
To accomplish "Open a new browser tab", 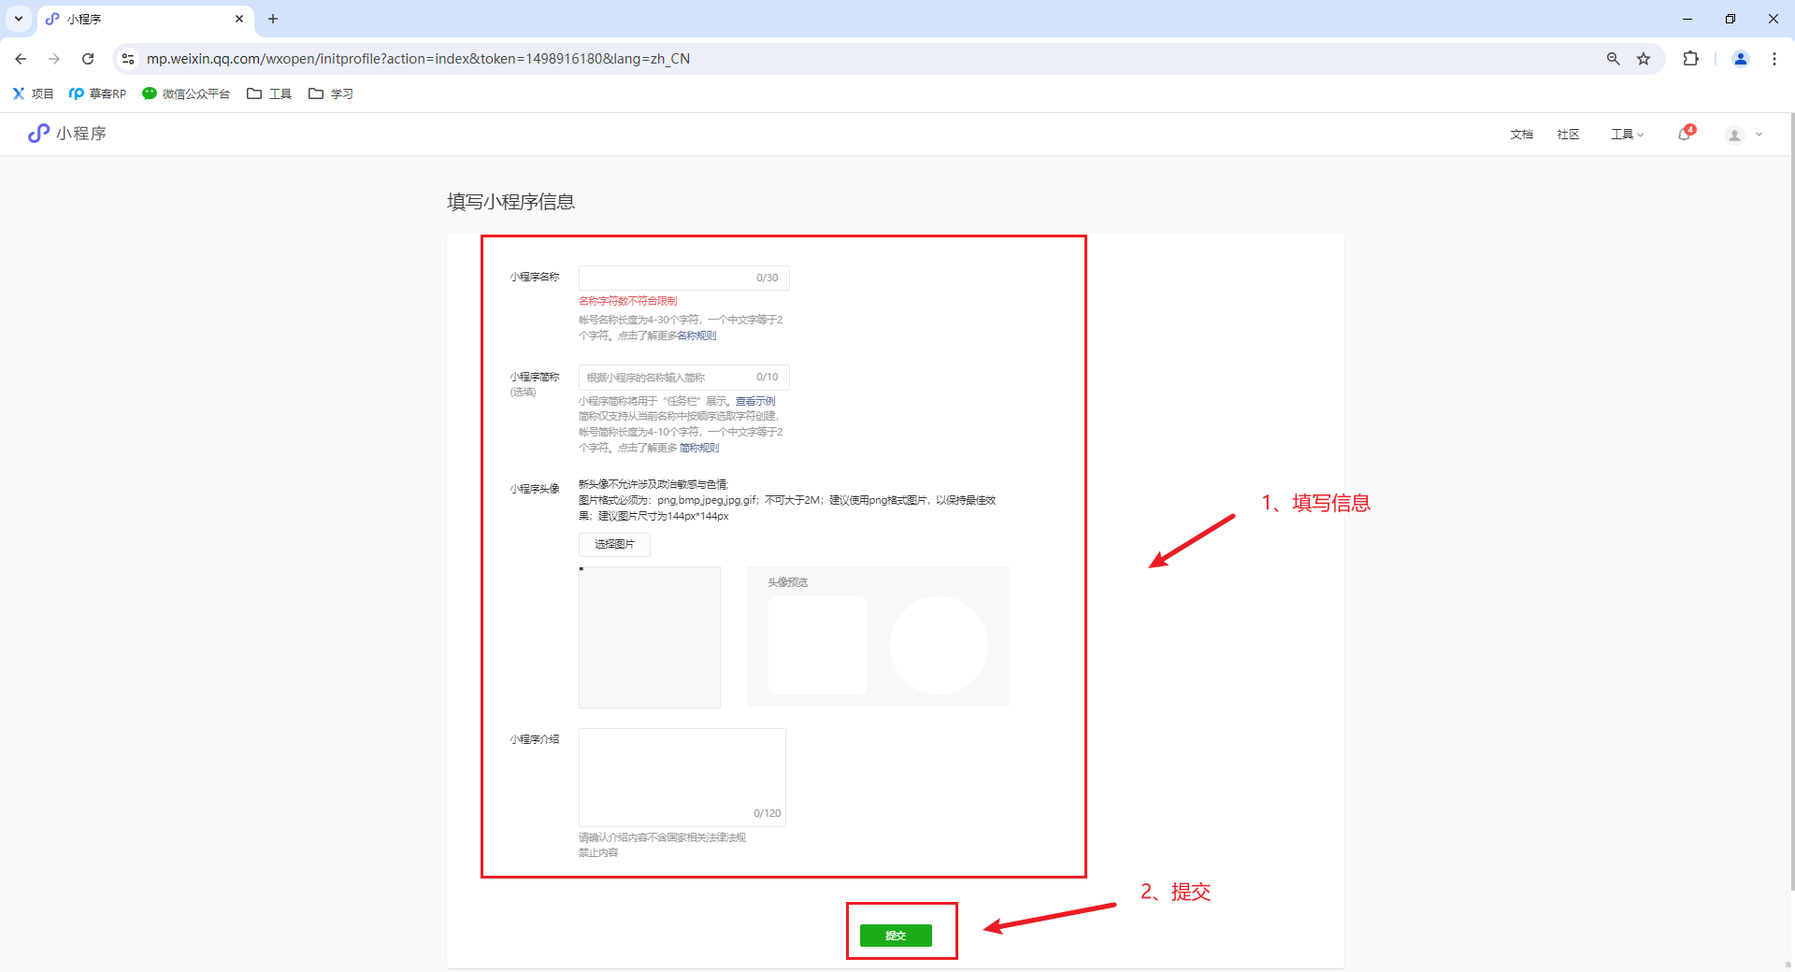I will (x=273, y=19).
